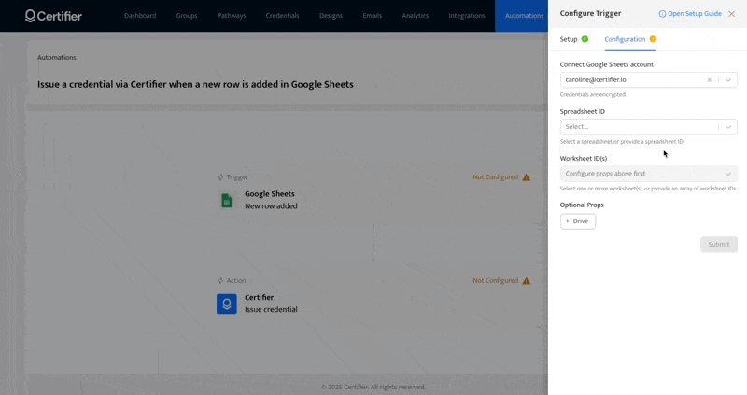Open the Spreadsheet ID select field
747x395 pixels.
648,127
